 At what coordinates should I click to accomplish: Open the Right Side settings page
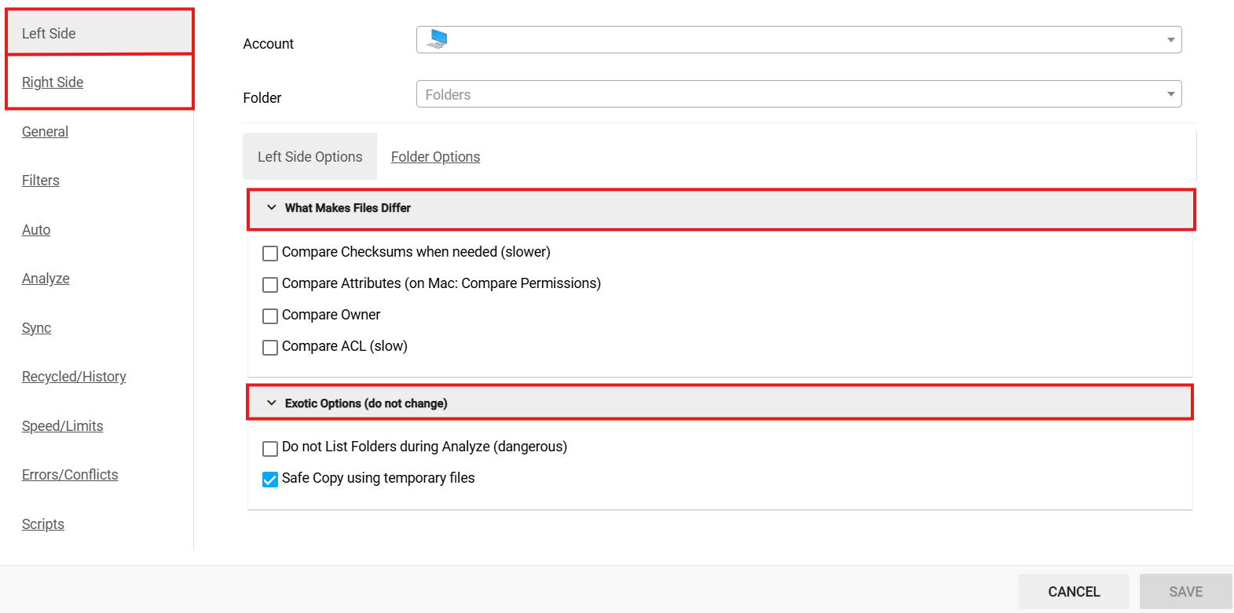(x=53, y=82)
